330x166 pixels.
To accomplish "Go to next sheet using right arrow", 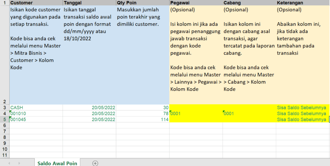I will (19, 163).
